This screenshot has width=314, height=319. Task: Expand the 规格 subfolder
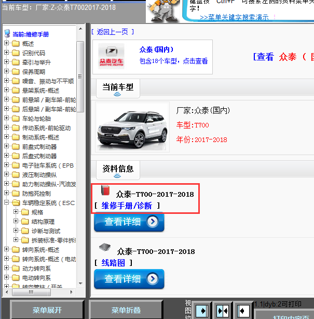[x=16, y=212]
